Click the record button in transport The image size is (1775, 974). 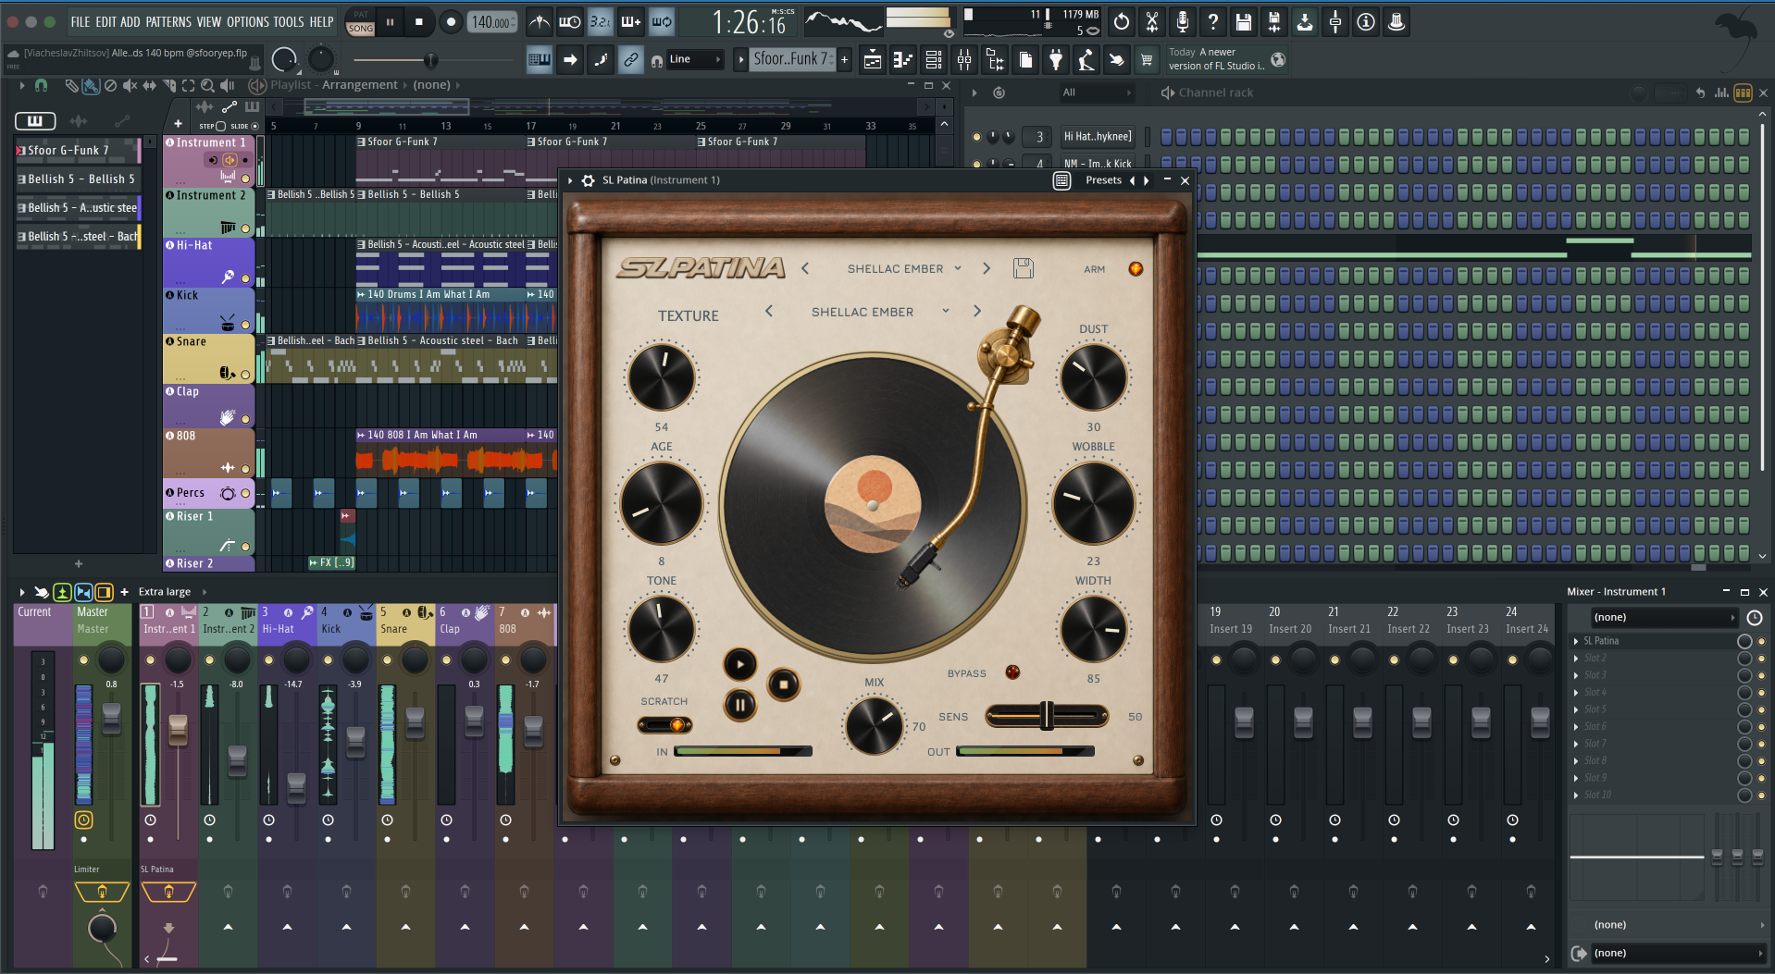[x=451, y=21]
